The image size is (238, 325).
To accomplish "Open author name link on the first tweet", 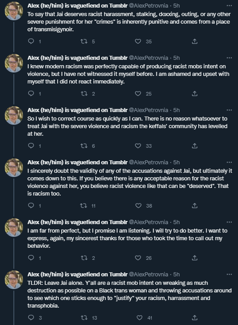I will [77, 6].
